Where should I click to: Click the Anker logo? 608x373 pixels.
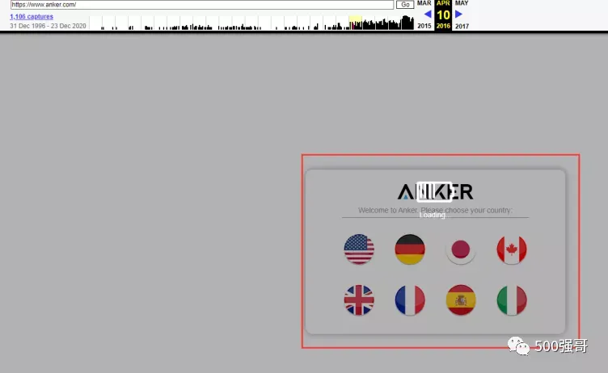point(435,191)
